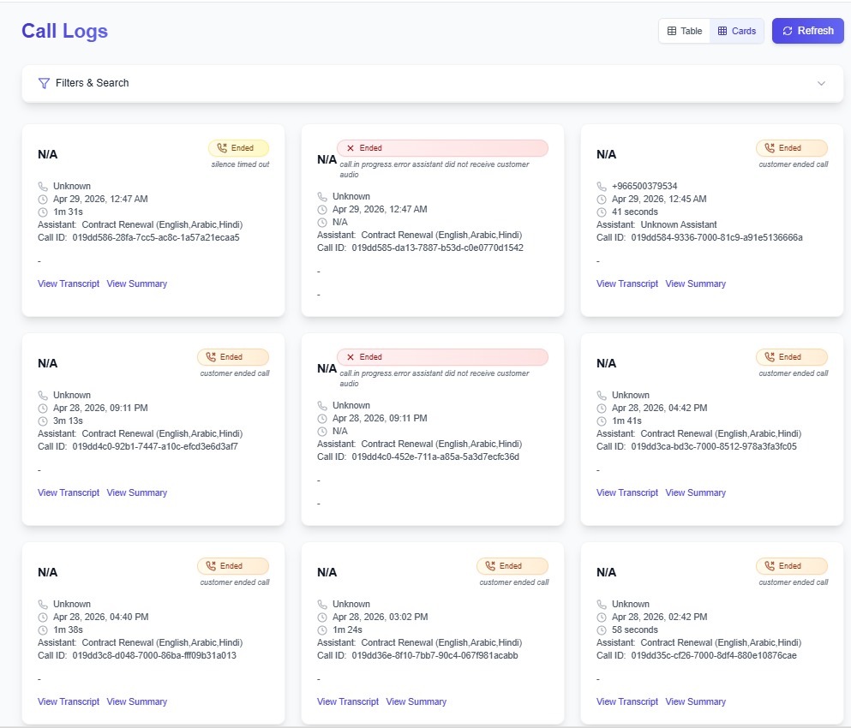Click Ended badge on 3m 13s call card

tap(233, 357)
